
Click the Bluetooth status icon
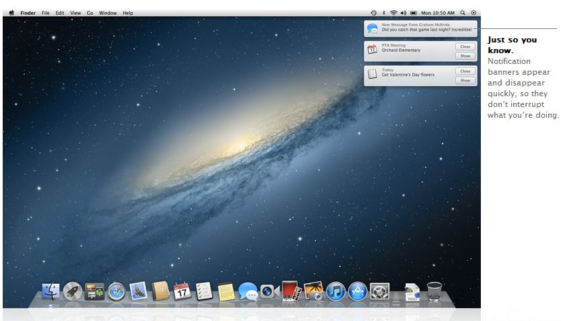[x=384, y=13]
